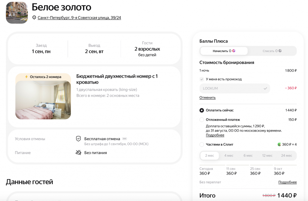Select the Оплатить сейчас payment option
Viewport: 308px width, 201px height.
202,110
